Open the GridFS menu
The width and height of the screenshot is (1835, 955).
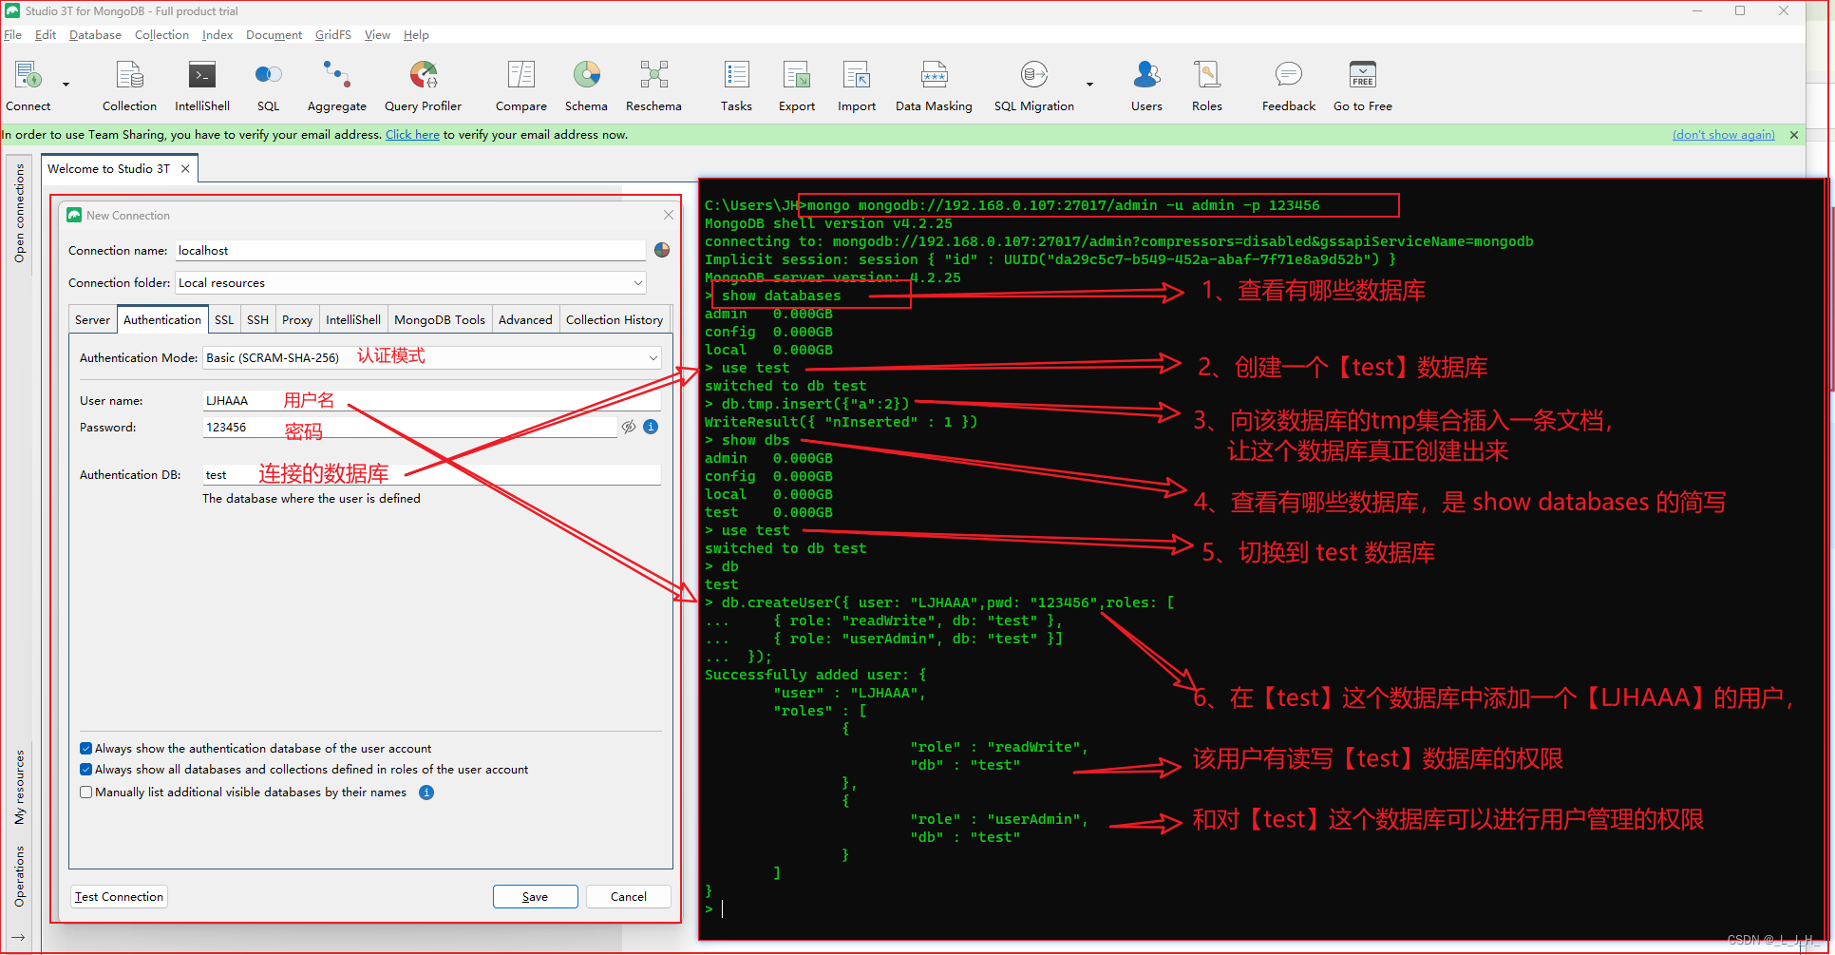pos(332,35)
